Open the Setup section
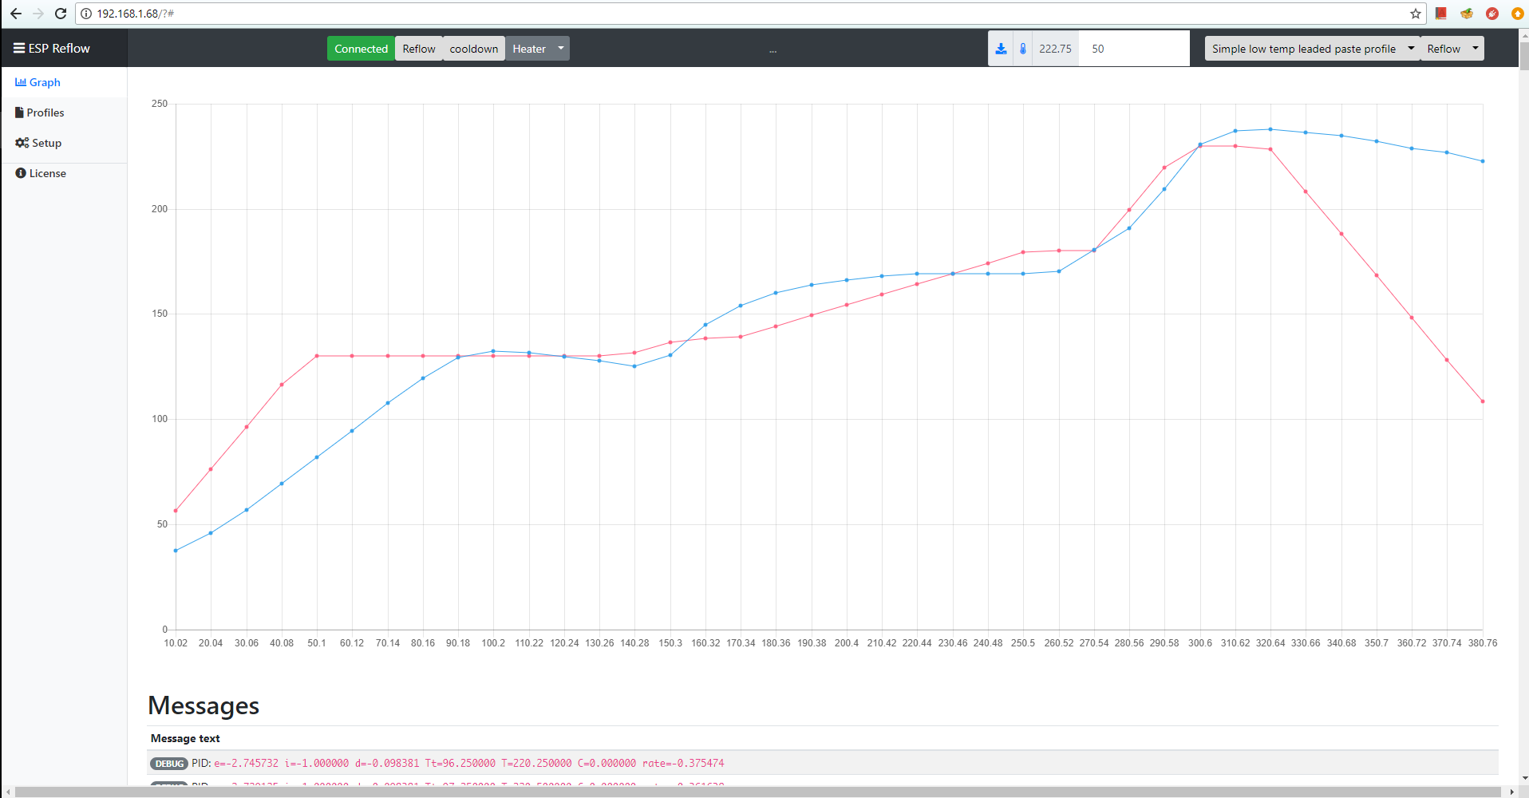 pyautogui.click(x=45, y=142)
